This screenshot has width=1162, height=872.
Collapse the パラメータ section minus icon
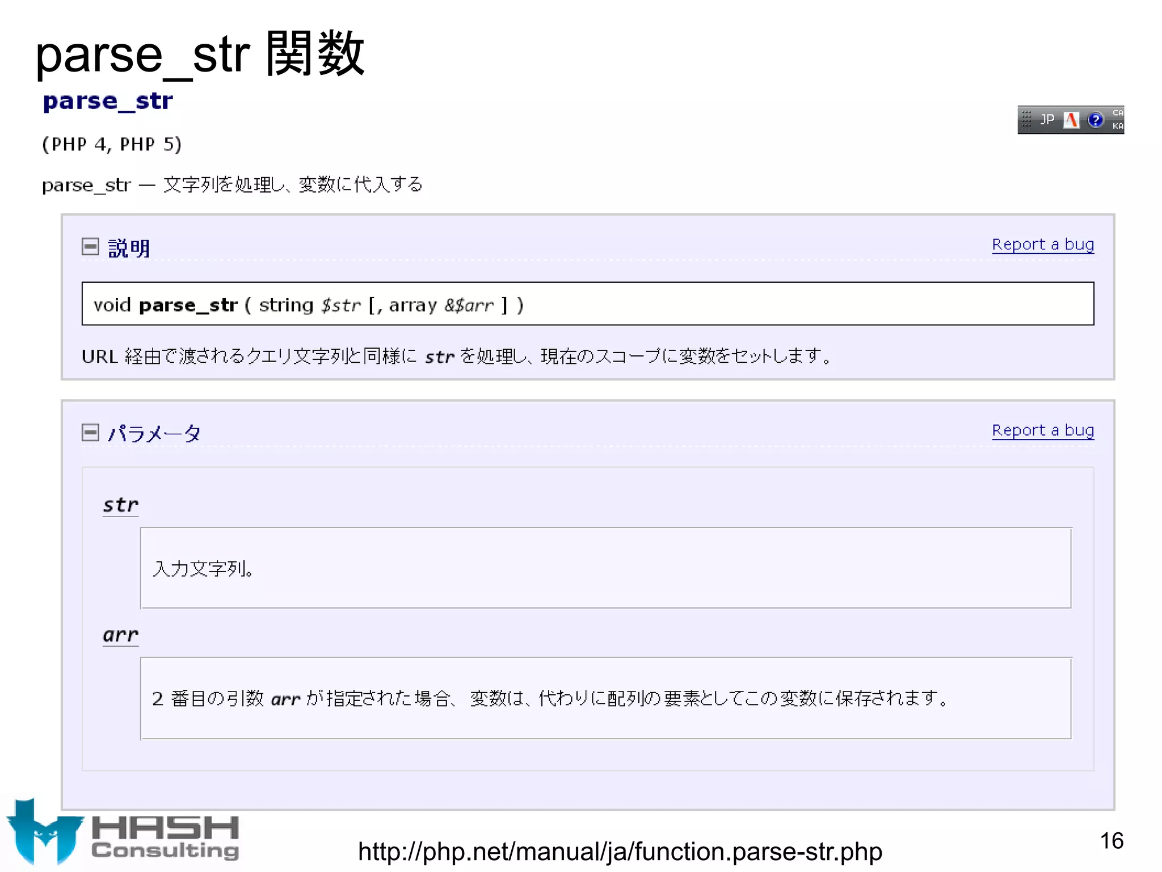(90, 433)
